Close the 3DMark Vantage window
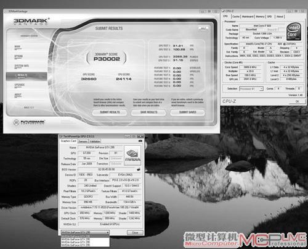The width and height of the screenshot is (308, 249). click(216, 11)
